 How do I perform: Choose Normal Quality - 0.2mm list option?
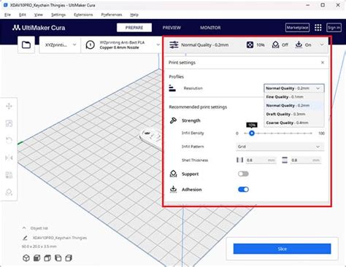click(x=294, y=106)
